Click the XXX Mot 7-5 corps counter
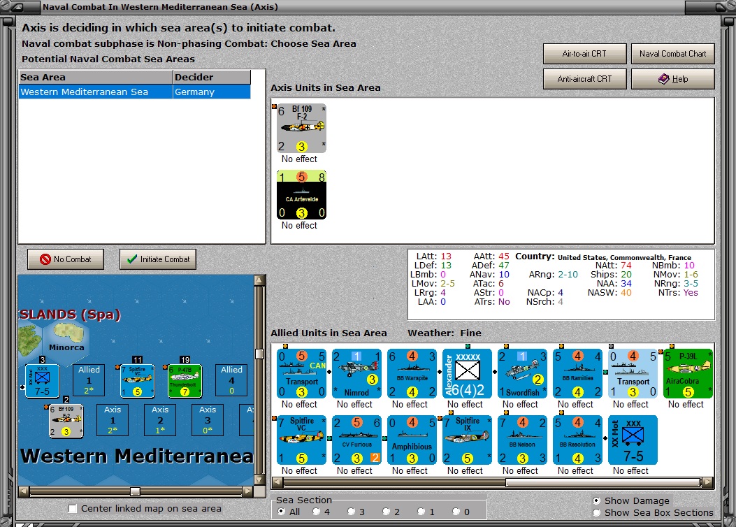This screenshot has width=736, height=527. pyautogui.click(x=633, y=440)
